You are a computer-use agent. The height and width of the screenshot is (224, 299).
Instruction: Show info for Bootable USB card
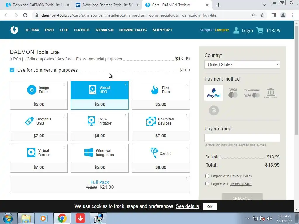pyautogui.click(x=65, y=116)
